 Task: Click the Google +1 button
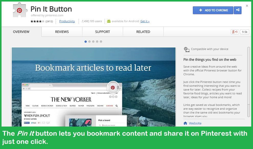pos(235,32)
